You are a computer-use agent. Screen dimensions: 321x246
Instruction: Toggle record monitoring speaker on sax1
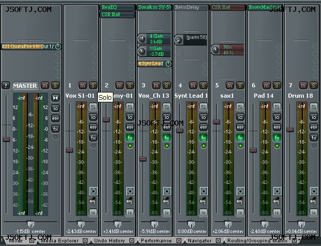coord(240,202)
